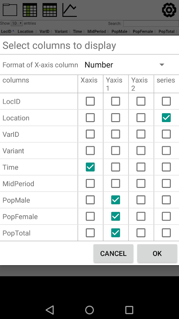
Task: Expand the X-axis format Number dropdown
Action: point(125,65)
